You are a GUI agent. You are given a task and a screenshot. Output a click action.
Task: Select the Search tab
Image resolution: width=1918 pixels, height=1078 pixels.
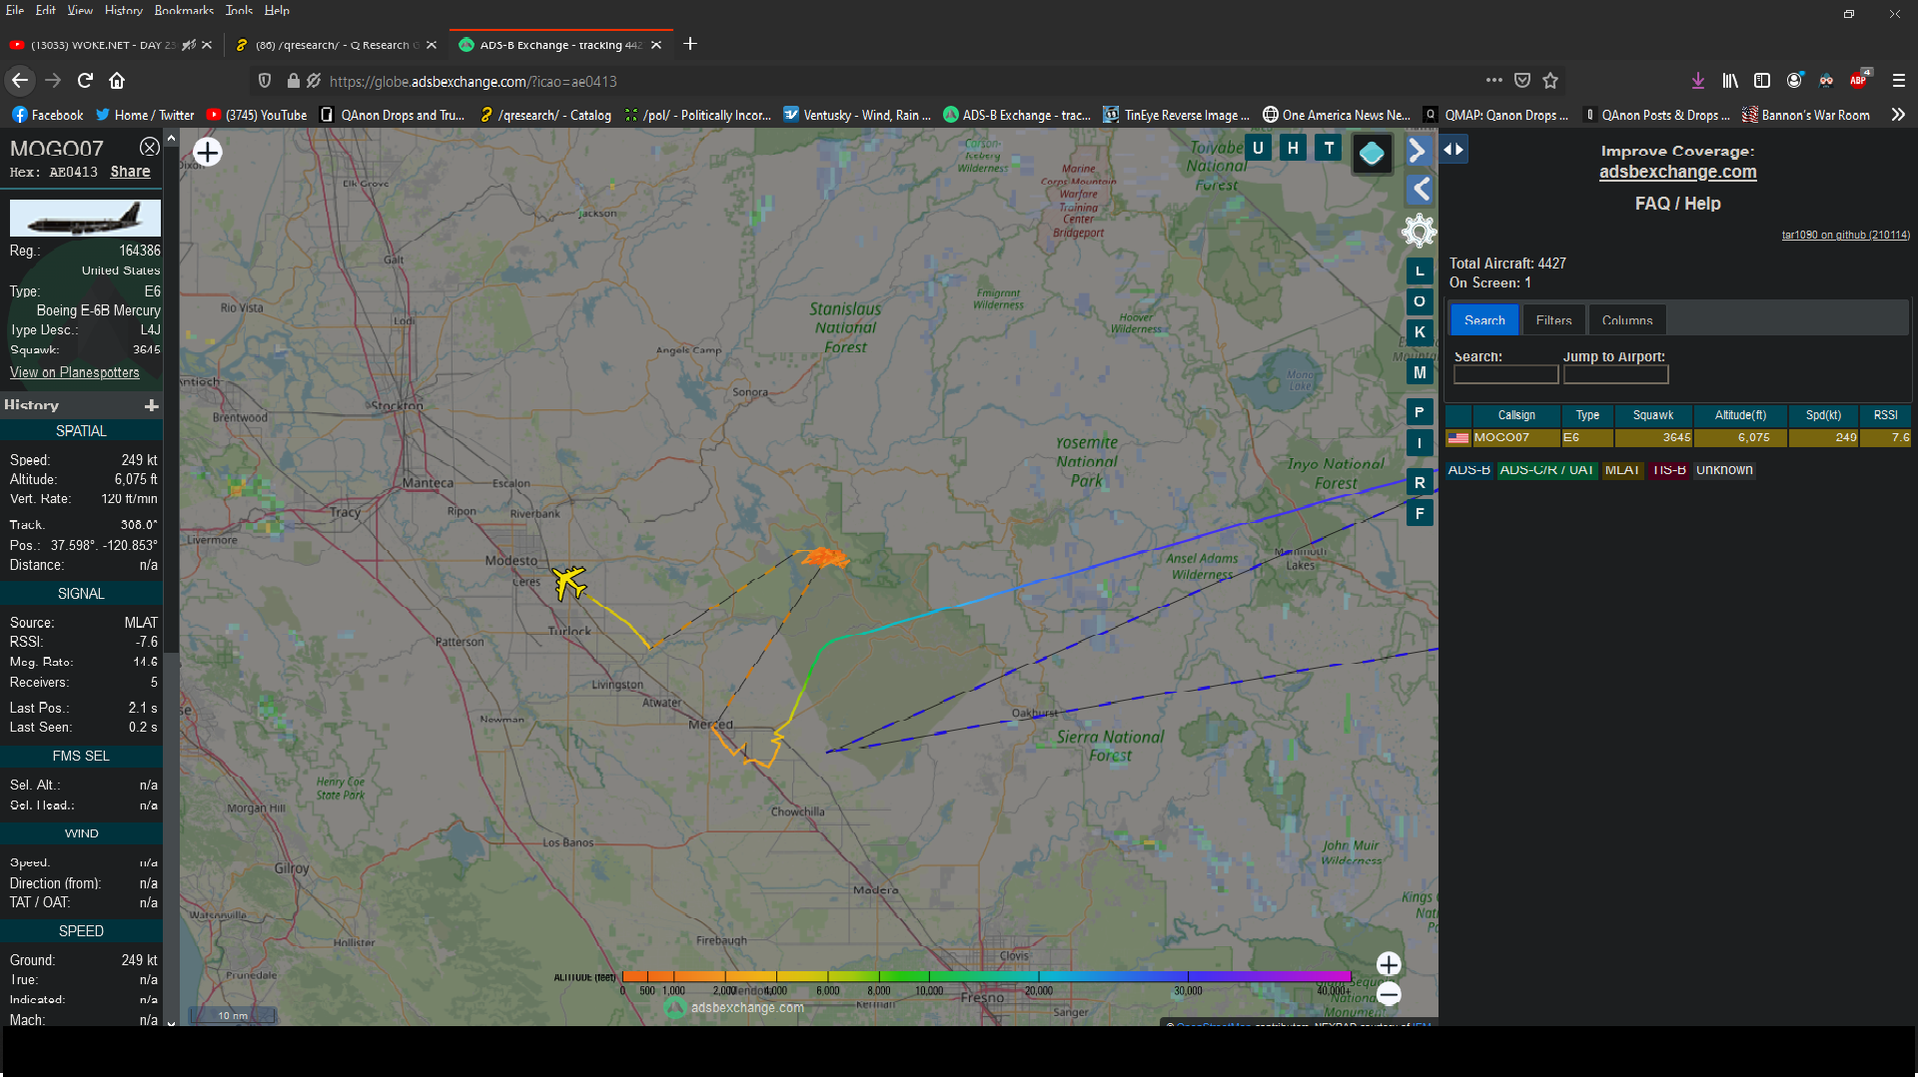[x=1484, y=320]
